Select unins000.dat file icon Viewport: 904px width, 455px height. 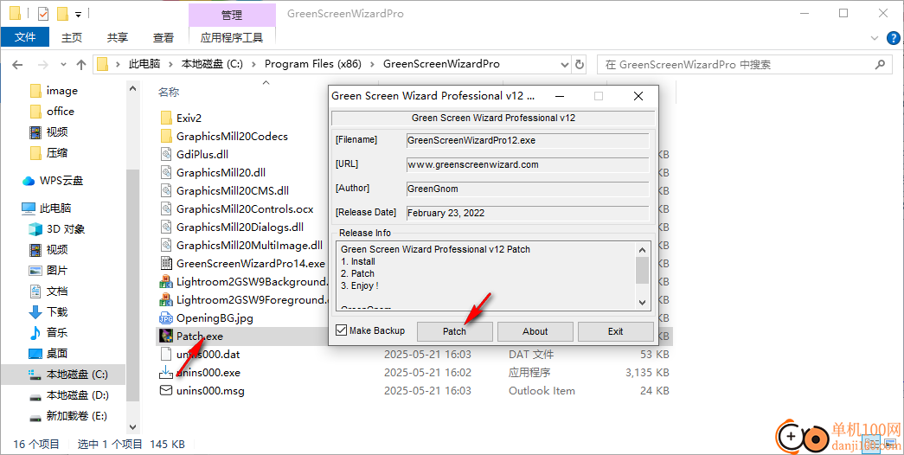click(x=166, y=354)
